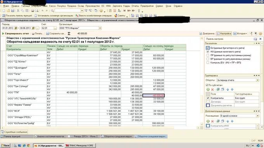The width and height of the screenshot is (264, 148).
Task: Enable ПР (данные по учету постоянных разниц) checkbox
Action: tap(208, 55)
